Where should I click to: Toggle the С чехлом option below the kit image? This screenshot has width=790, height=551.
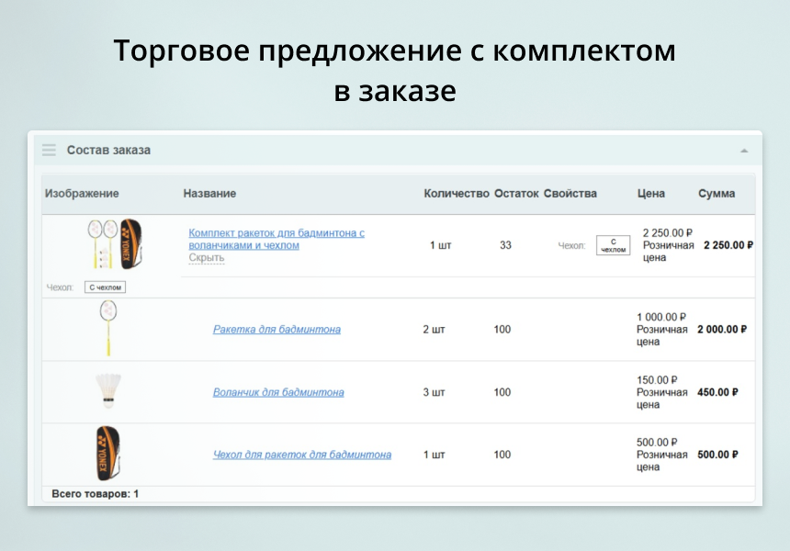point(104,287)
